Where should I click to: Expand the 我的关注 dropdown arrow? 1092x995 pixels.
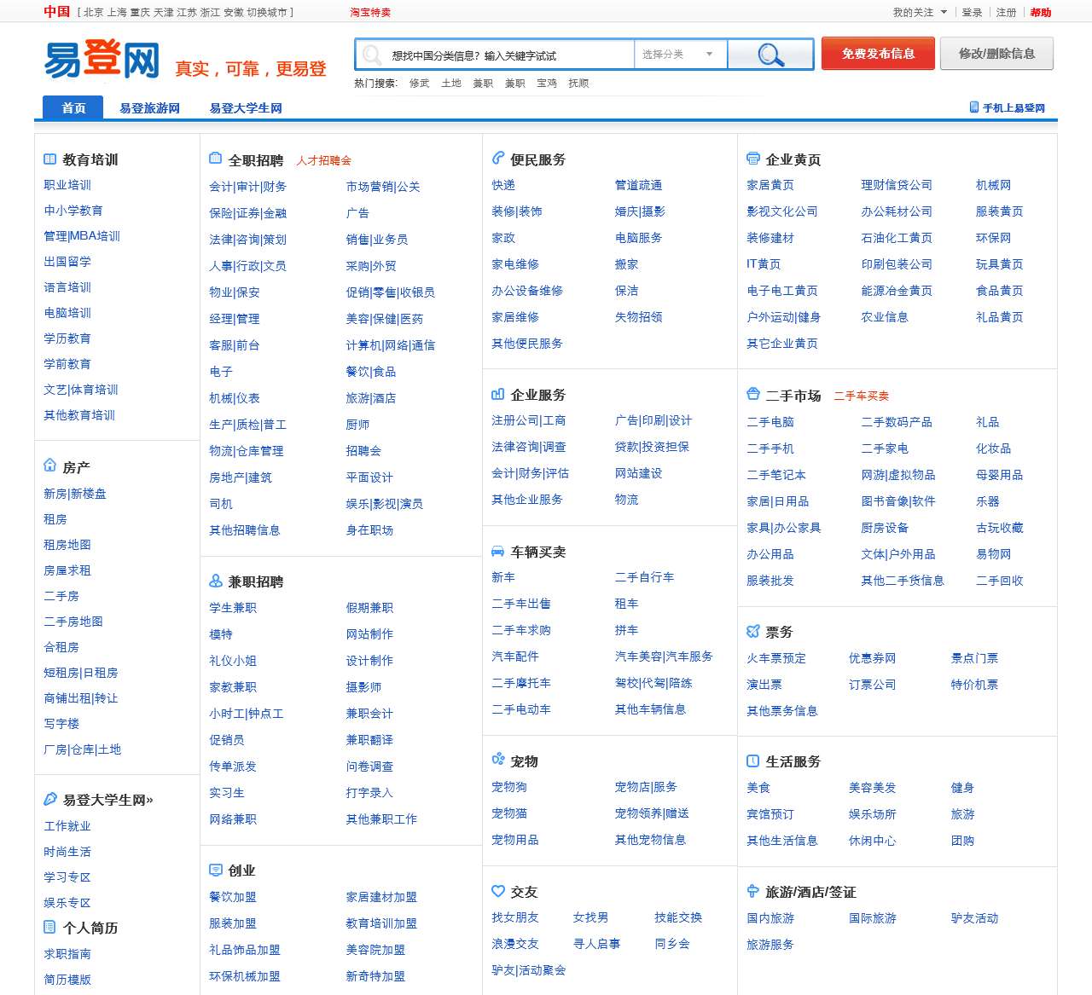[944, 12]
